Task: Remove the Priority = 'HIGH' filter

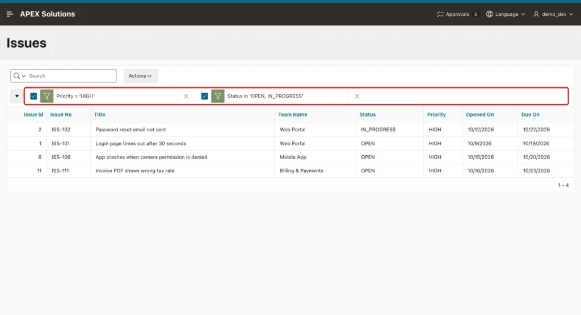Action: [x=186, y=96]
